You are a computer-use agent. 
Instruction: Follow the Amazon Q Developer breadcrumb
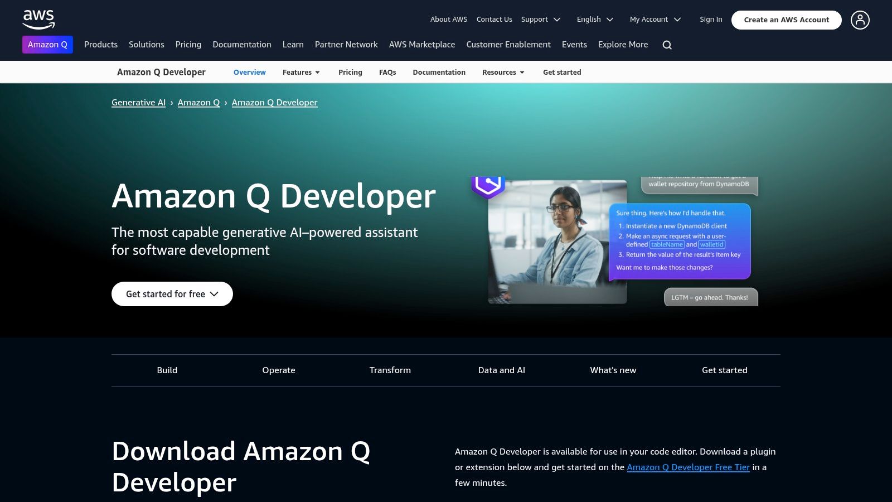pos(275,103)
